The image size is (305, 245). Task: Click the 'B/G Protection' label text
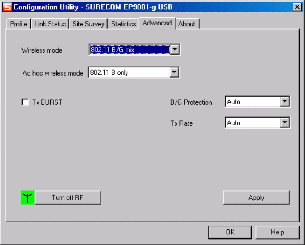[x=191, y=102]
